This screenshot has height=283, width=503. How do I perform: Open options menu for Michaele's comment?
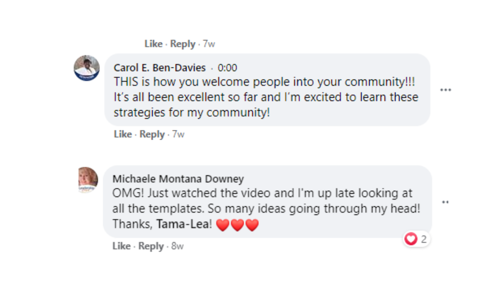(445, 202)
